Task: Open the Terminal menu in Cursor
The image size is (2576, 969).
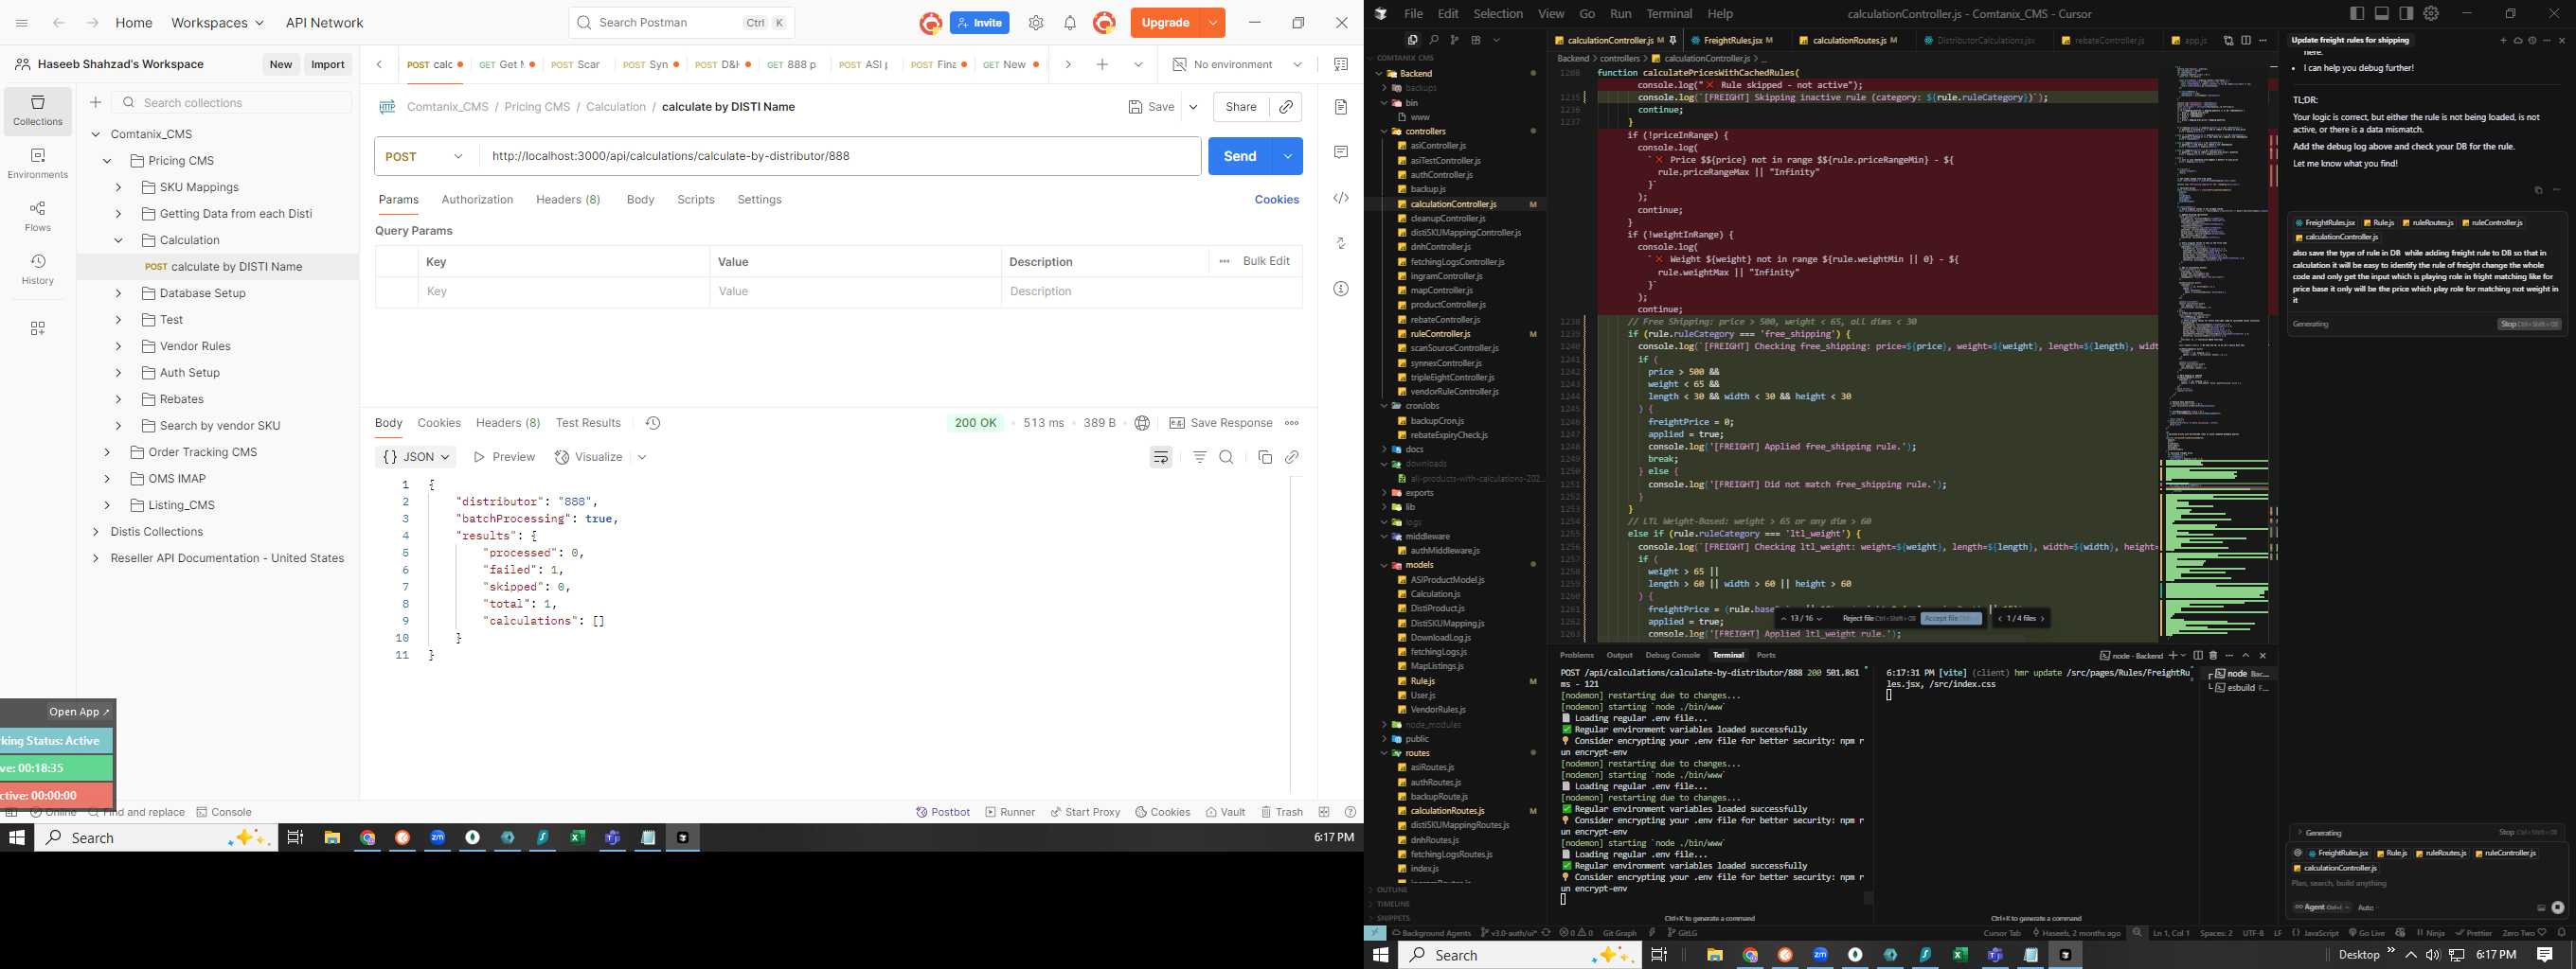Action: click(x=1669, y=14)
